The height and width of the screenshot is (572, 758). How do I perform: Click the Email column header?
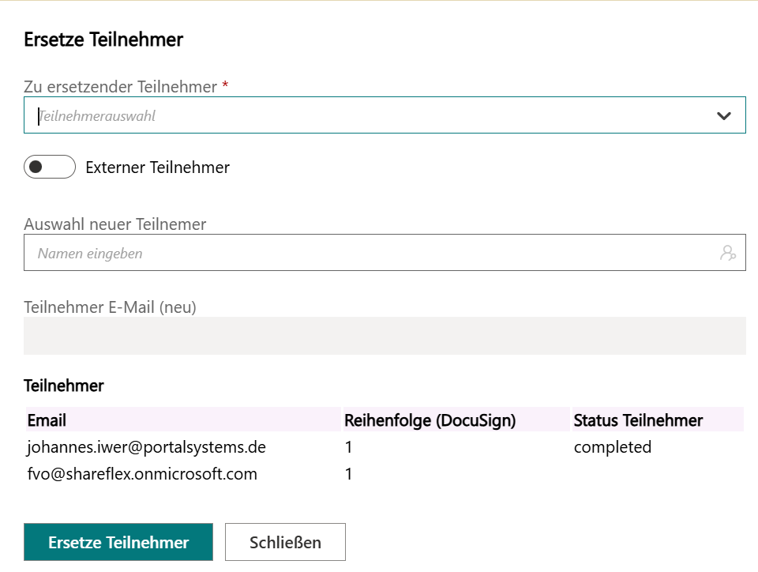click(x=47, y=420)
